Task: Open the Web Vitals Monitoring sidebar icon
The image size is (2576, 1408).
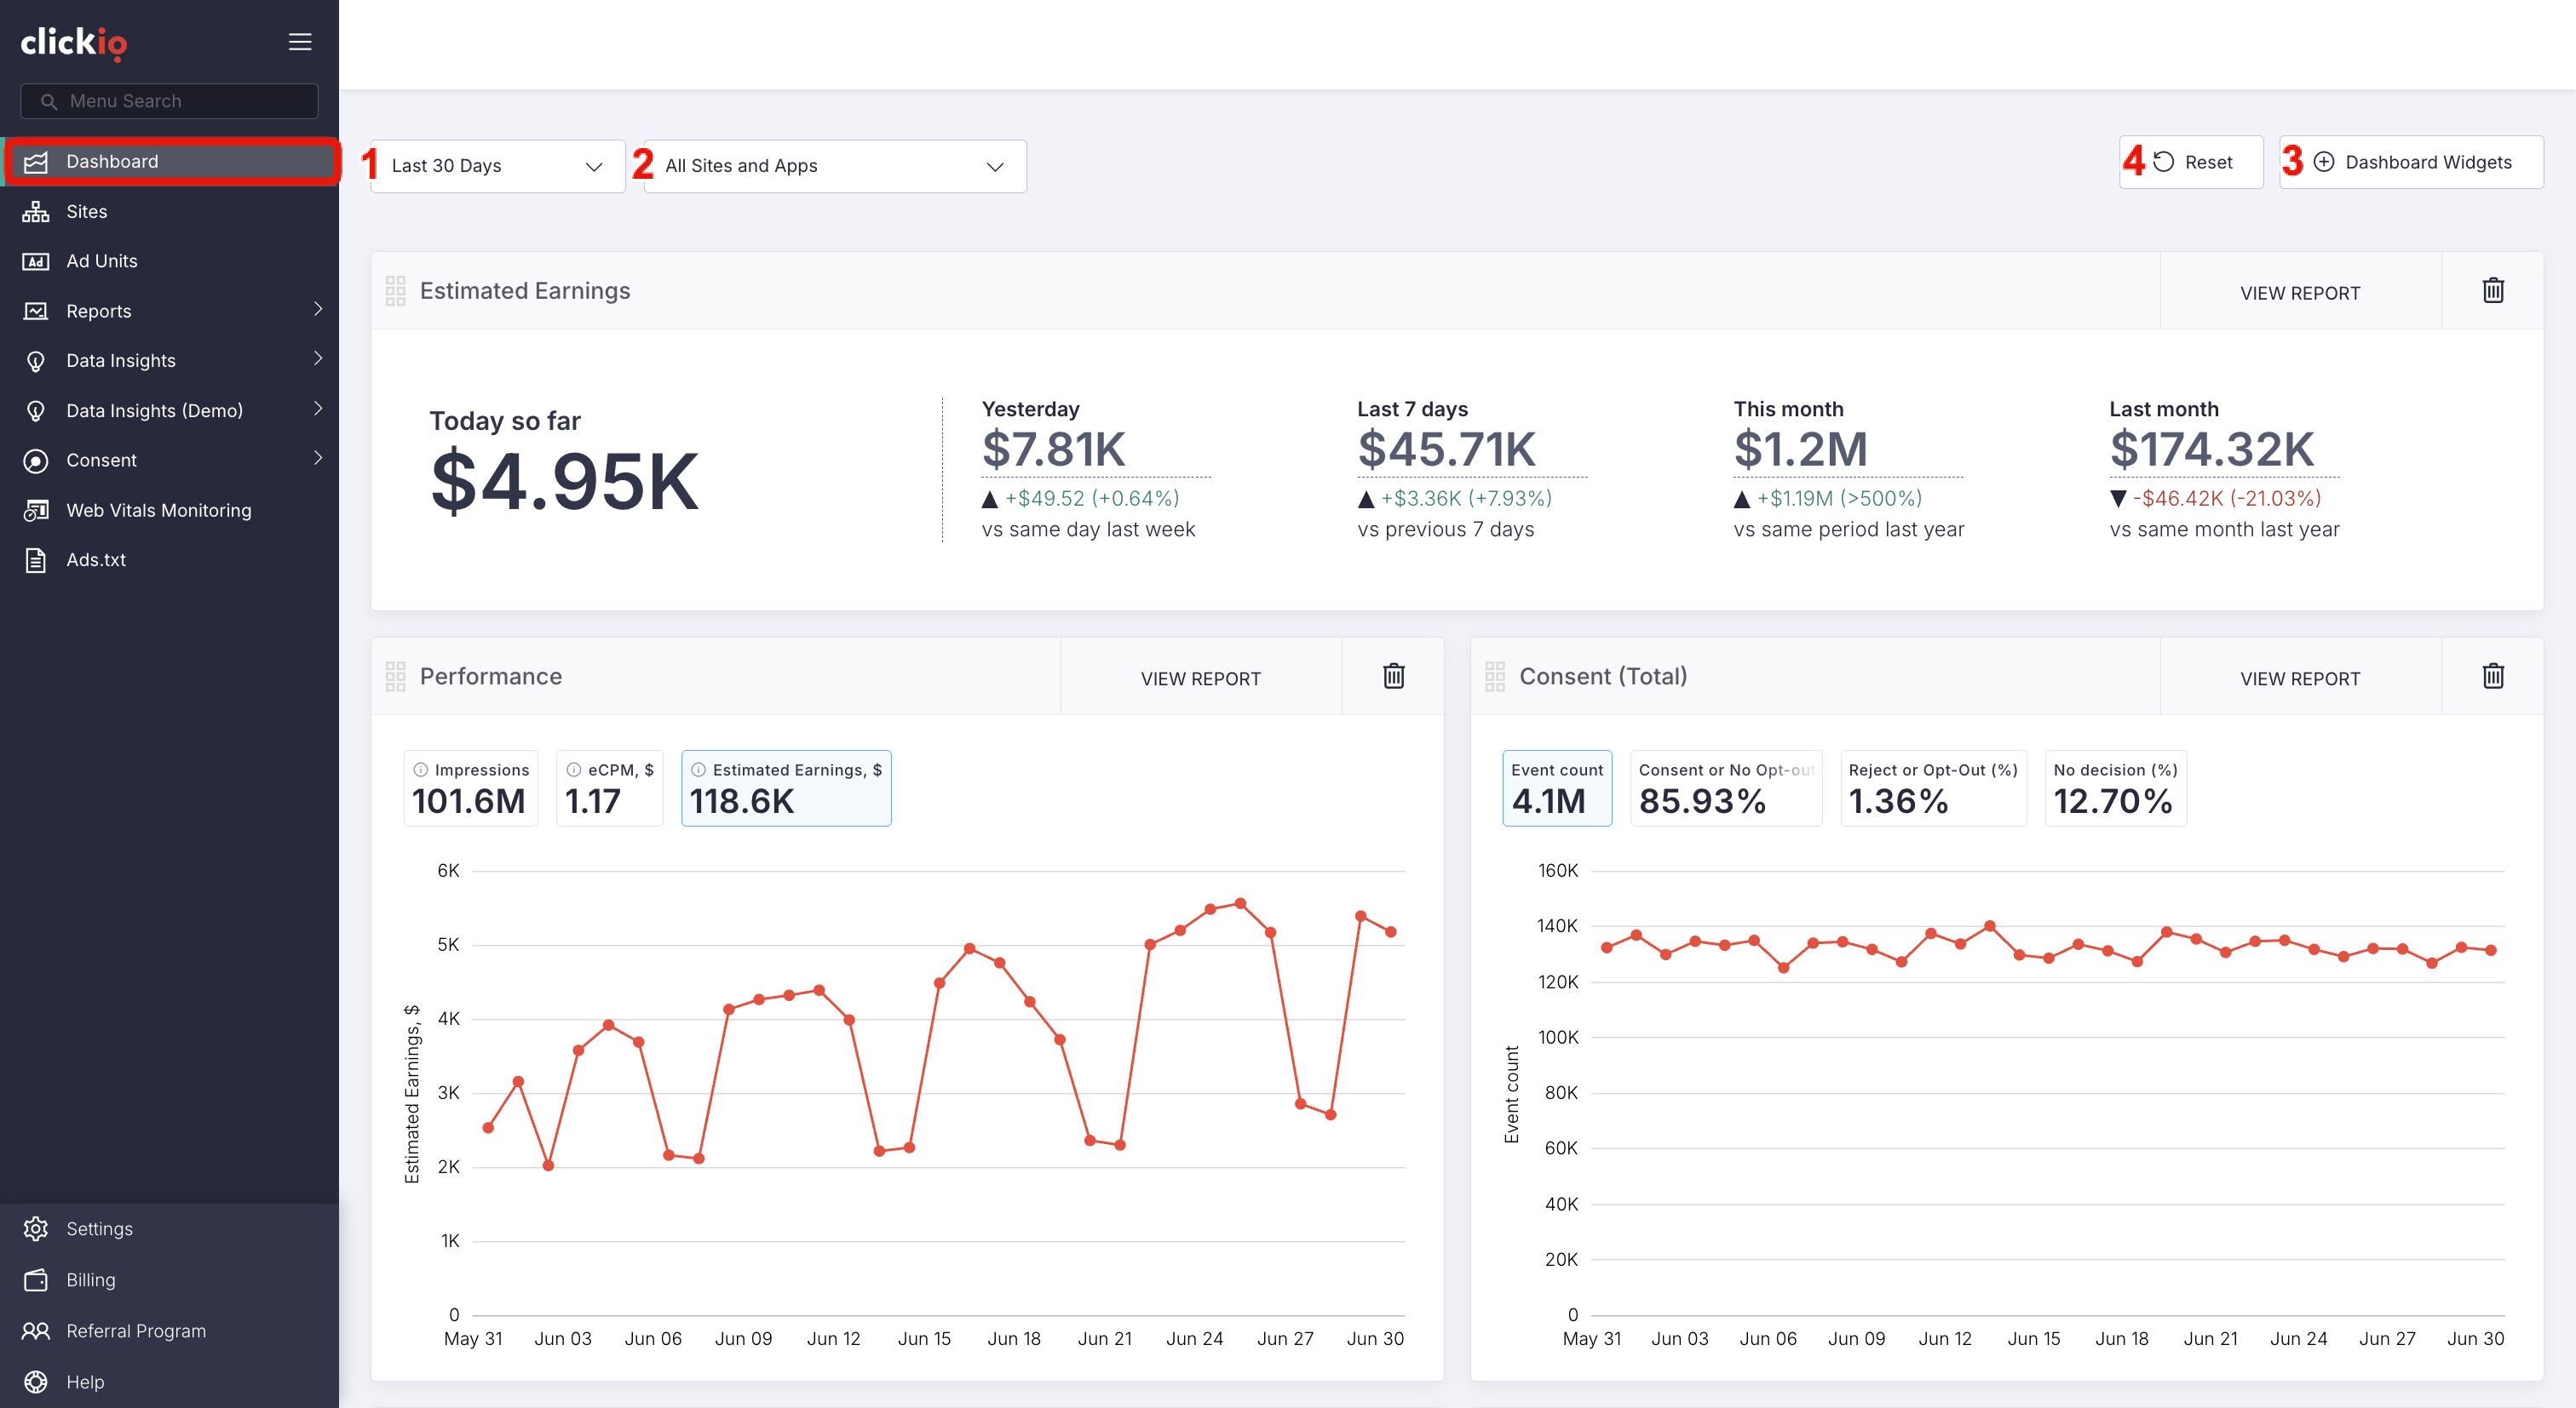Action: point(36,511)
